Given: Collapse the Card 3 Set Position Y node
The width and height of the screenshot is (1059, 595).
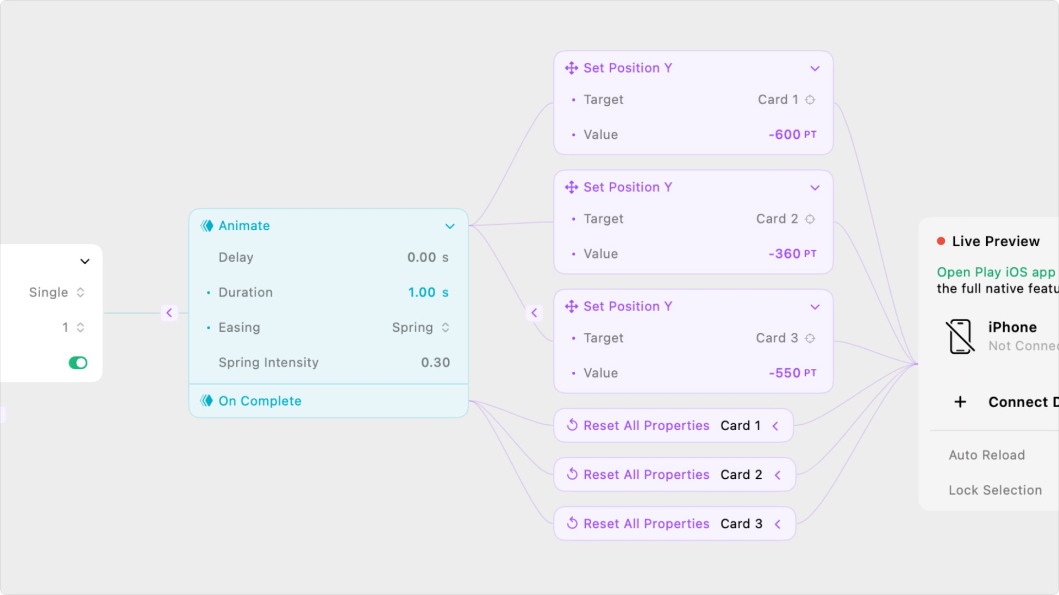Looking at the screenshot, I should [x=815, y=307].
